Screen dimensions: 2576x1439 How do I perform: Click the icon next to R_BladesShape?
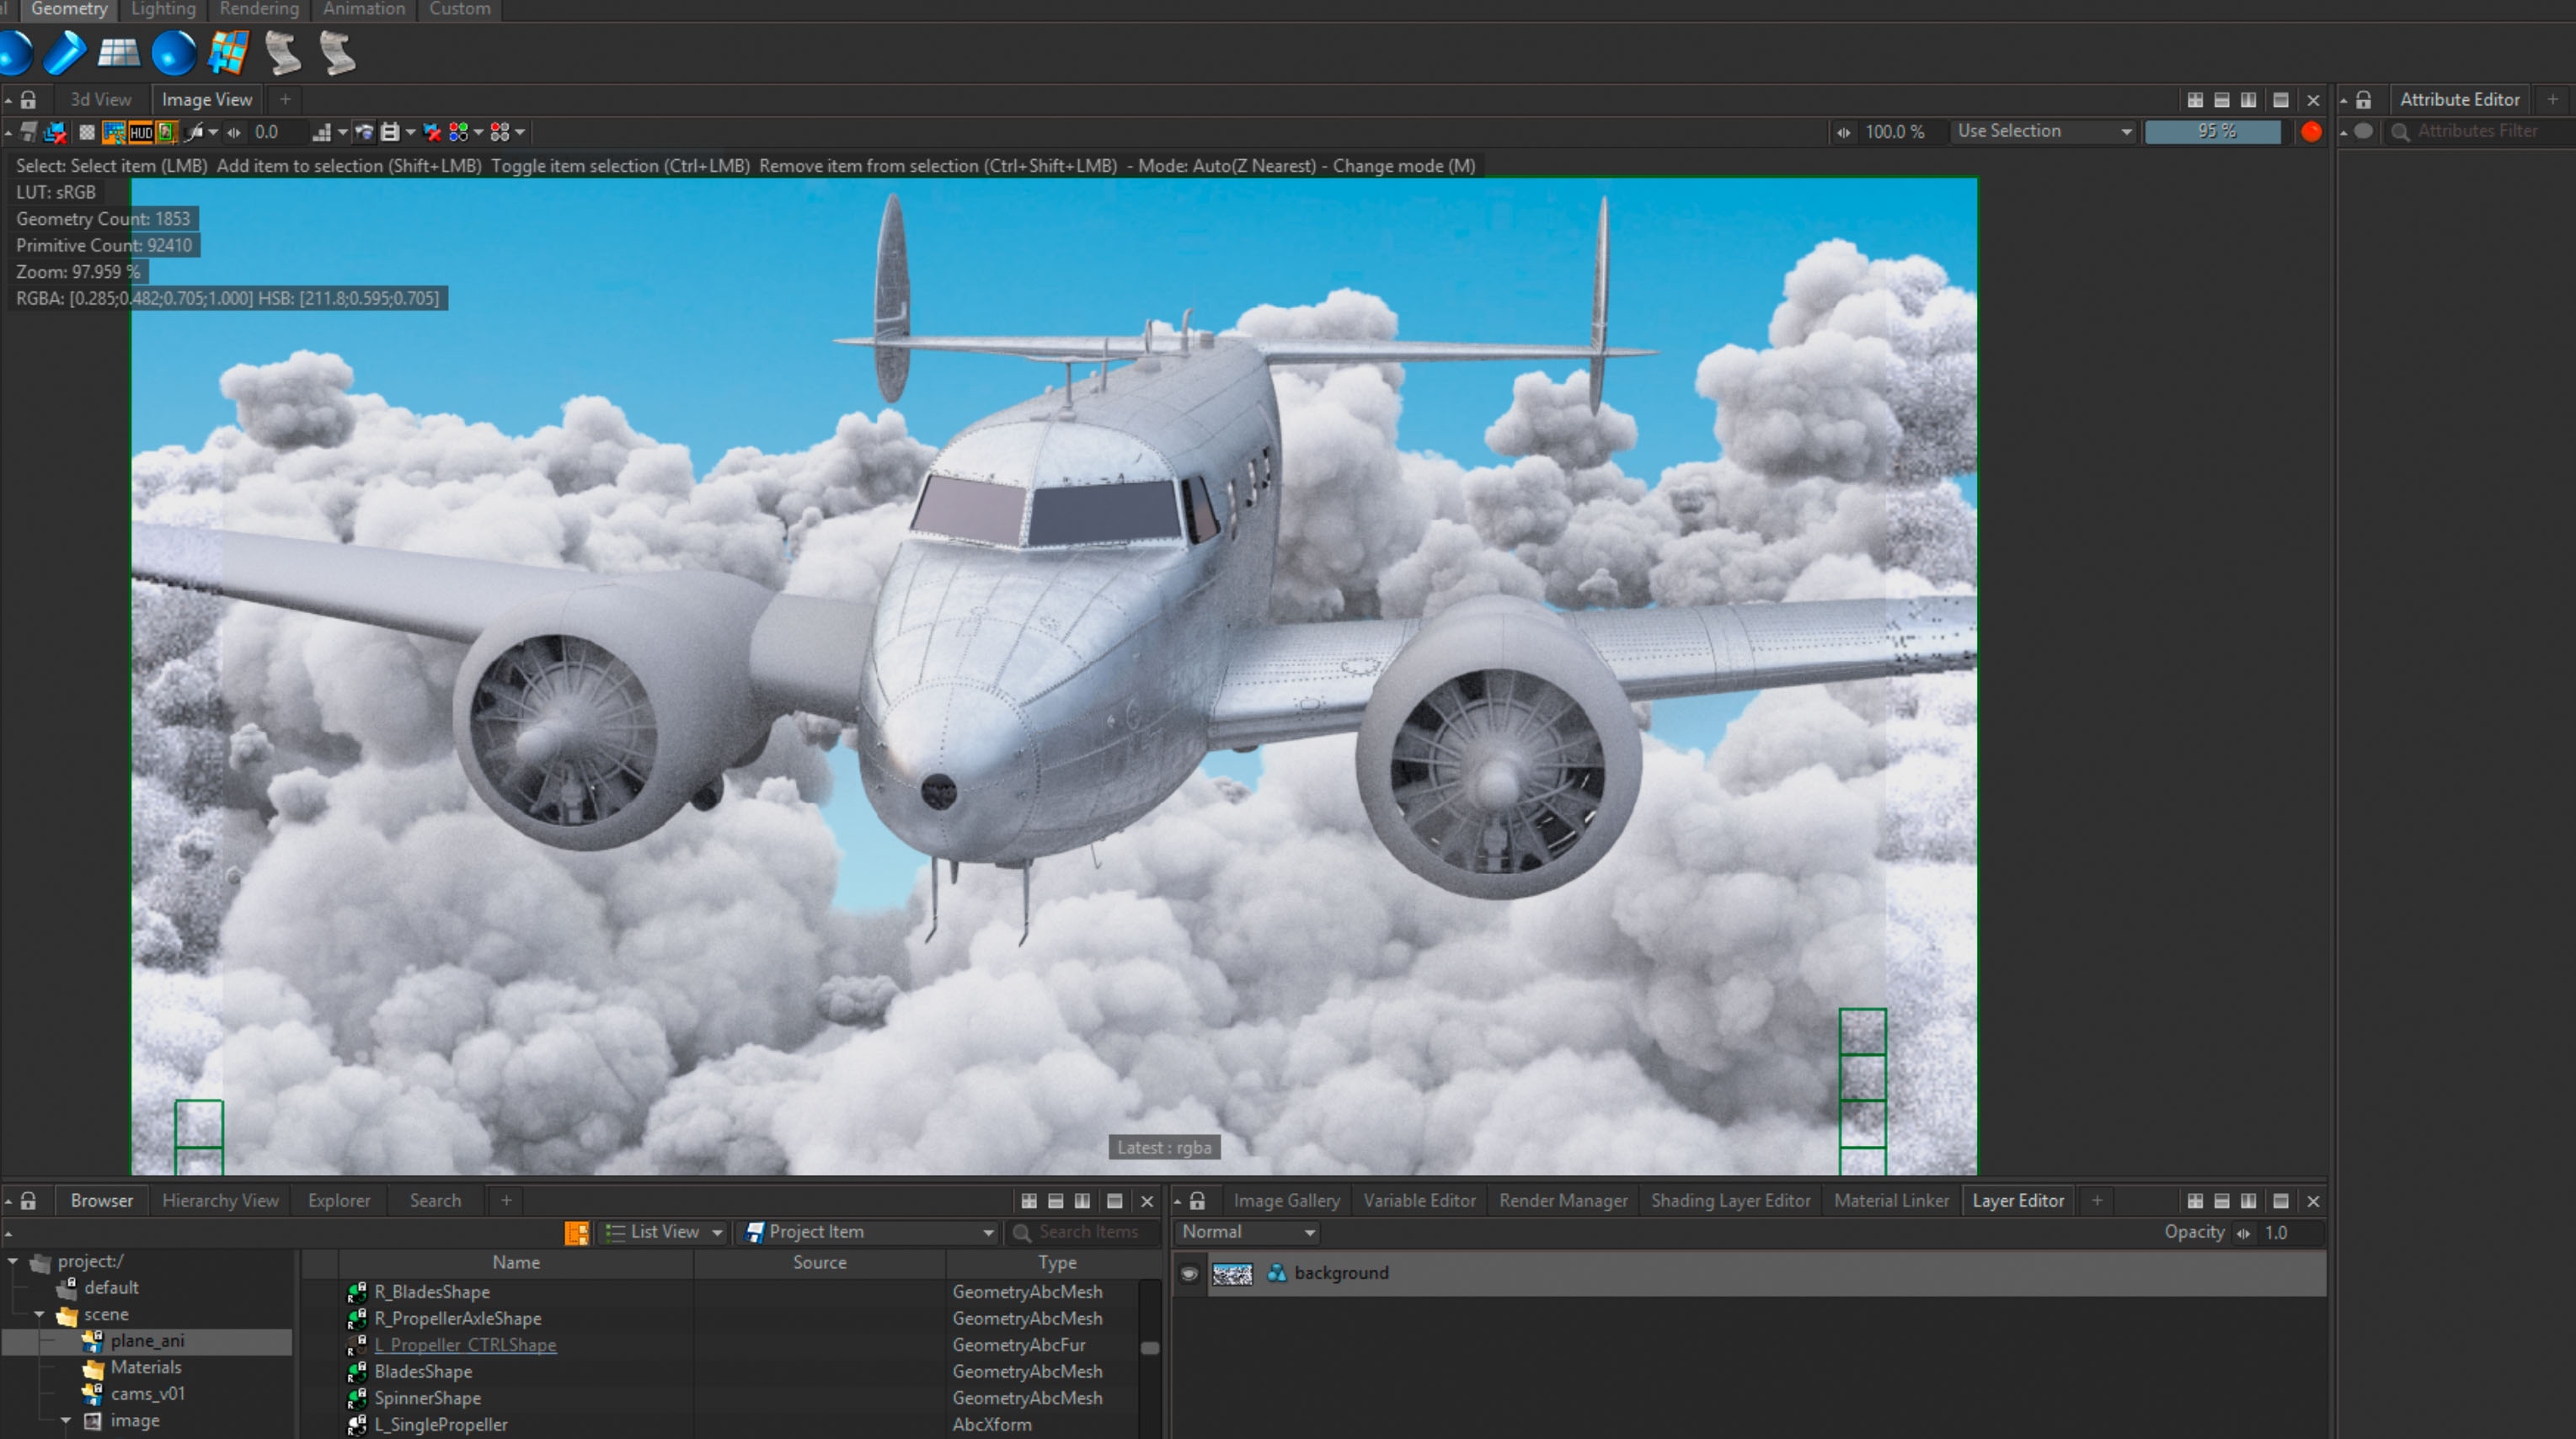(357, 1292)
